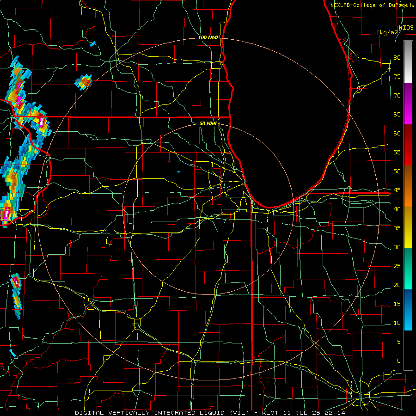Click the isolated storm cell inside the 100 NMI ring
The width and height of the screenshot is (416, 416).
(x=84, y=82)
